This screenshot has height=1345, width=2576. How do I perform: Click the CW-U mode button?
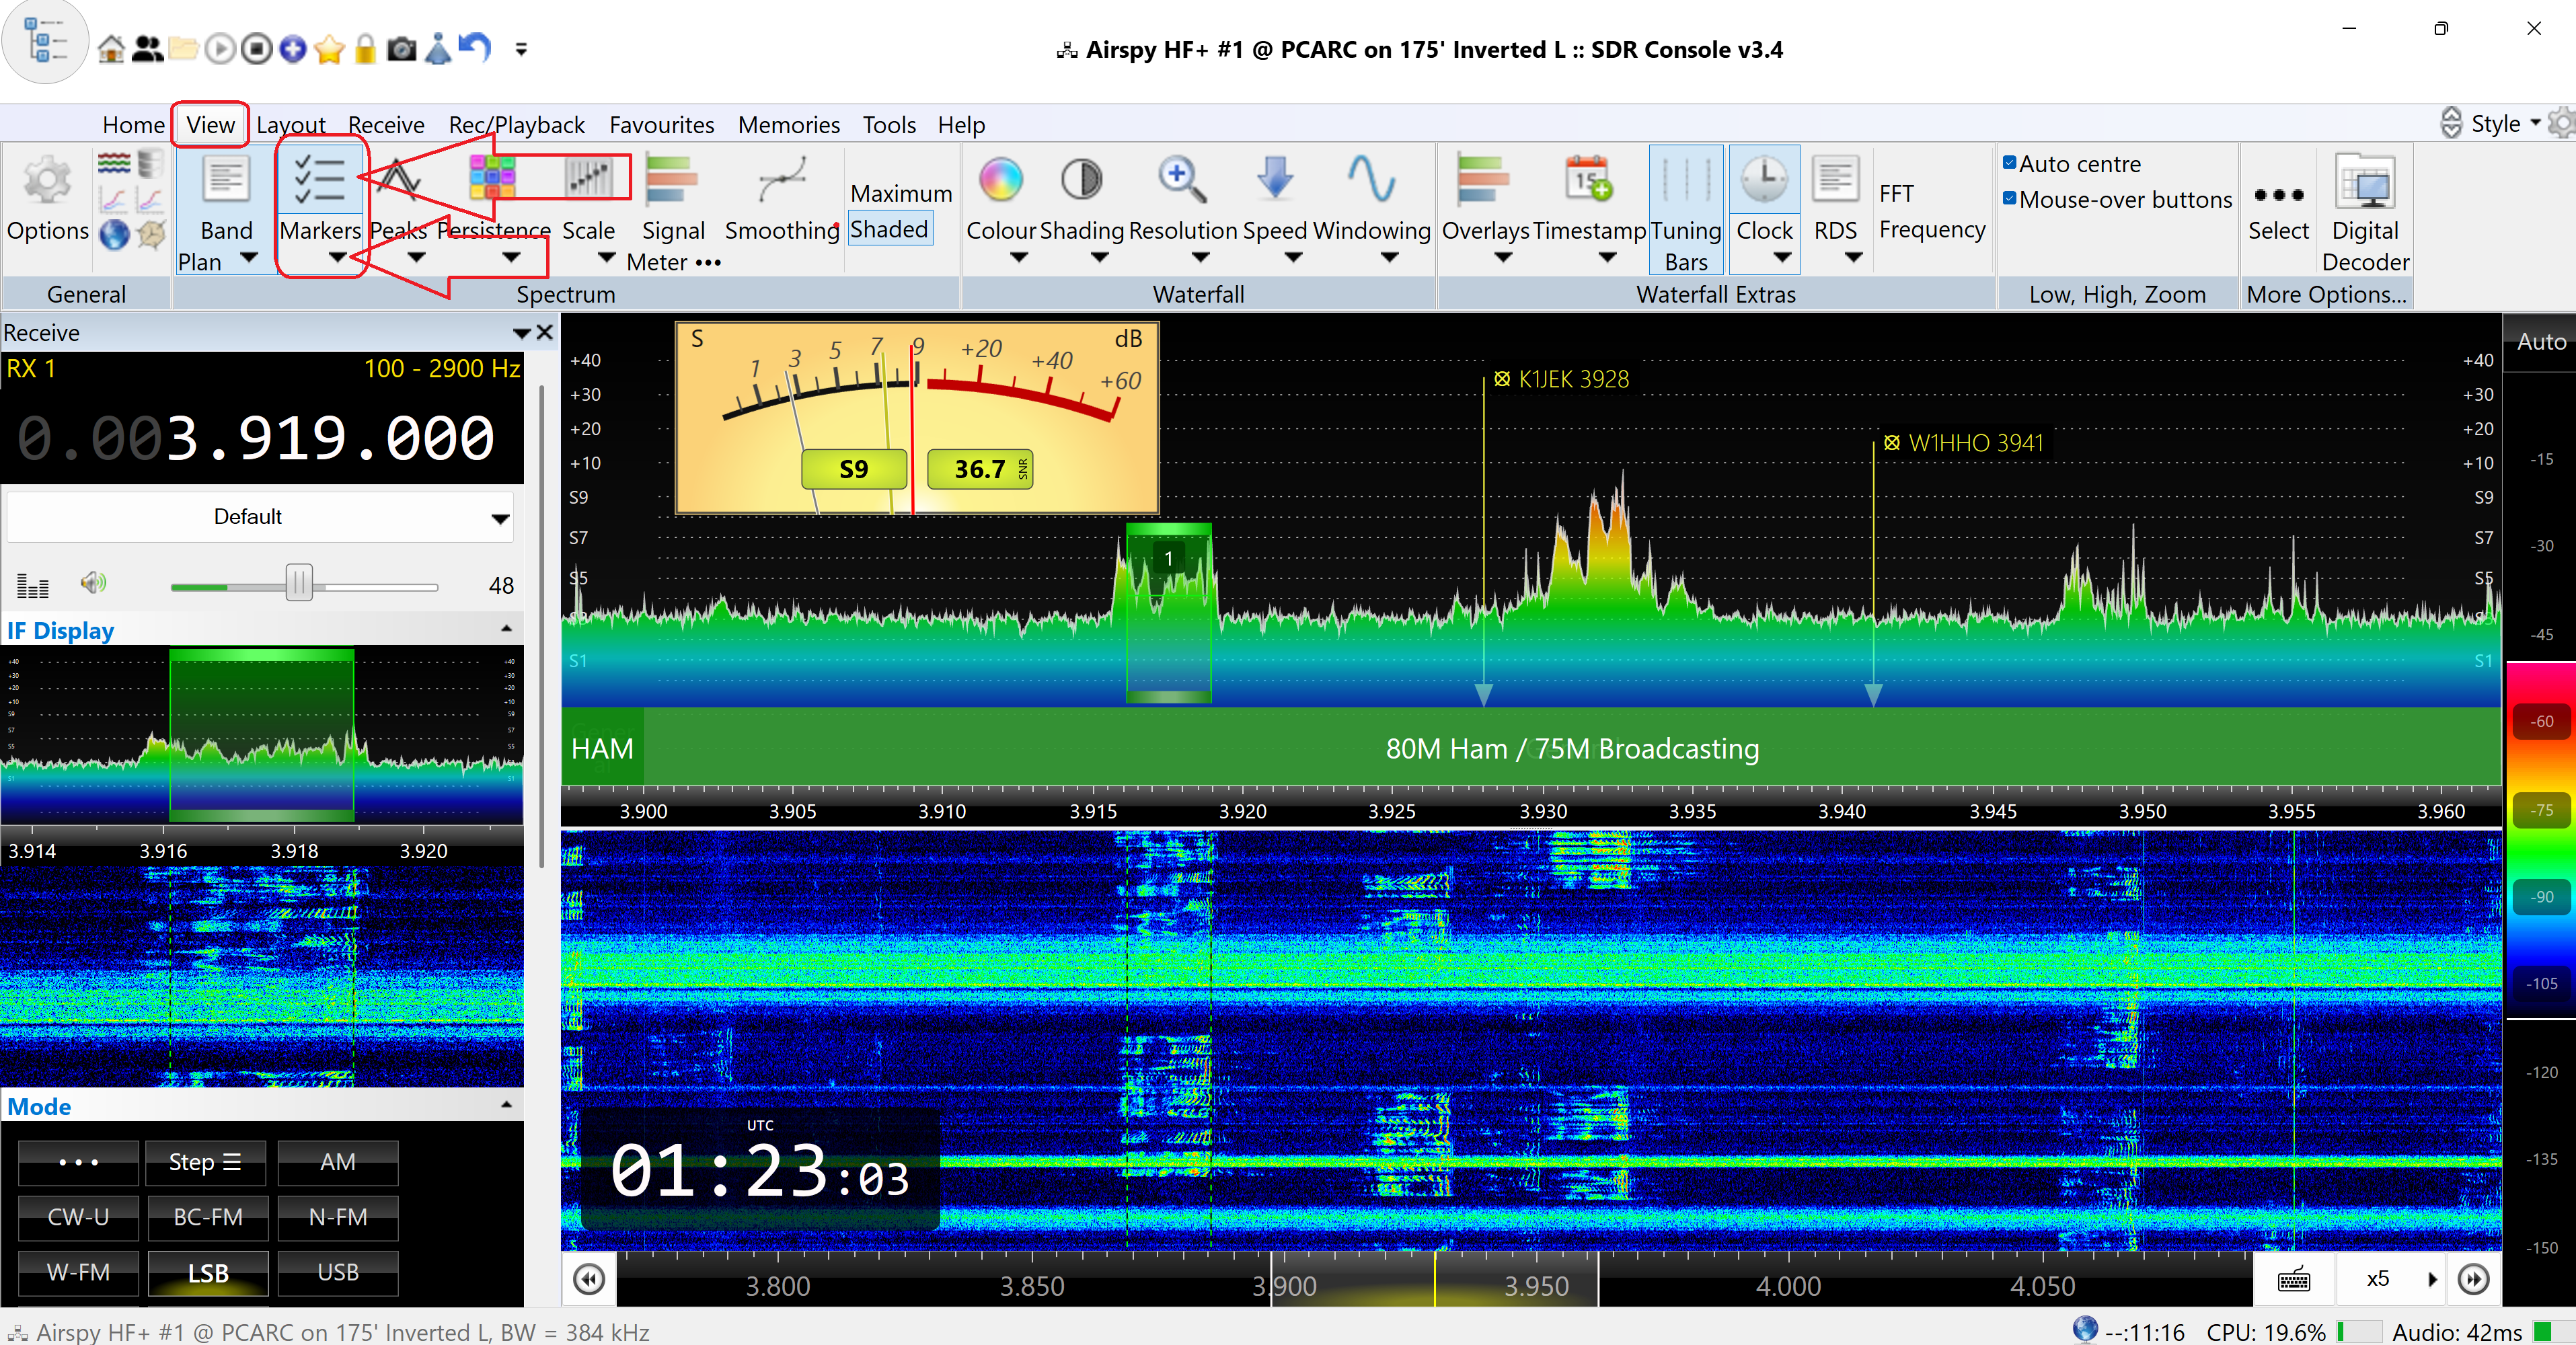pyautogui.click(x=78, y=1217)
